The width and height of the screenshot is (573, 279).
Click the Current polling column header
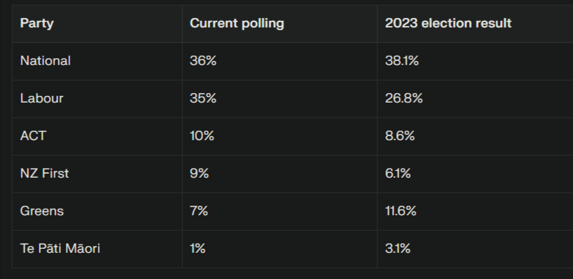coord(237,23)
